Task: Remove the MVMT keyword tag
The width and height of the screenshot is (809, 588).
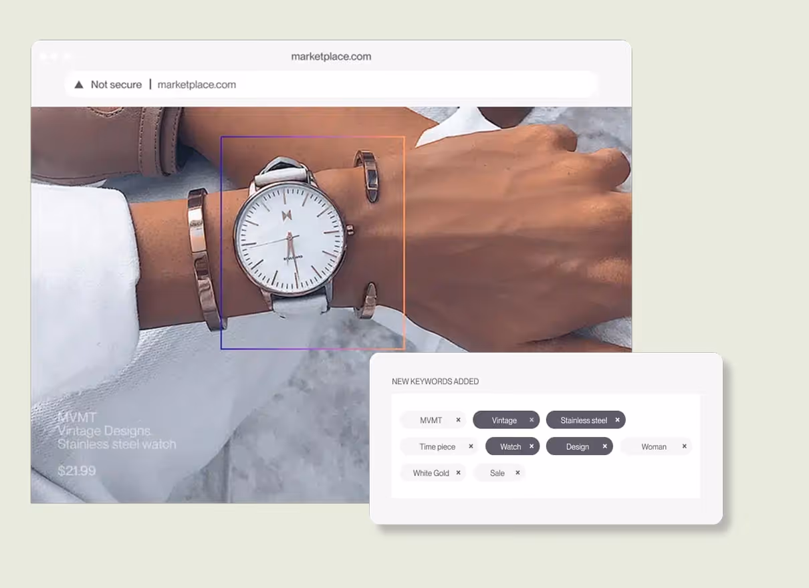Action: point(458,420)
